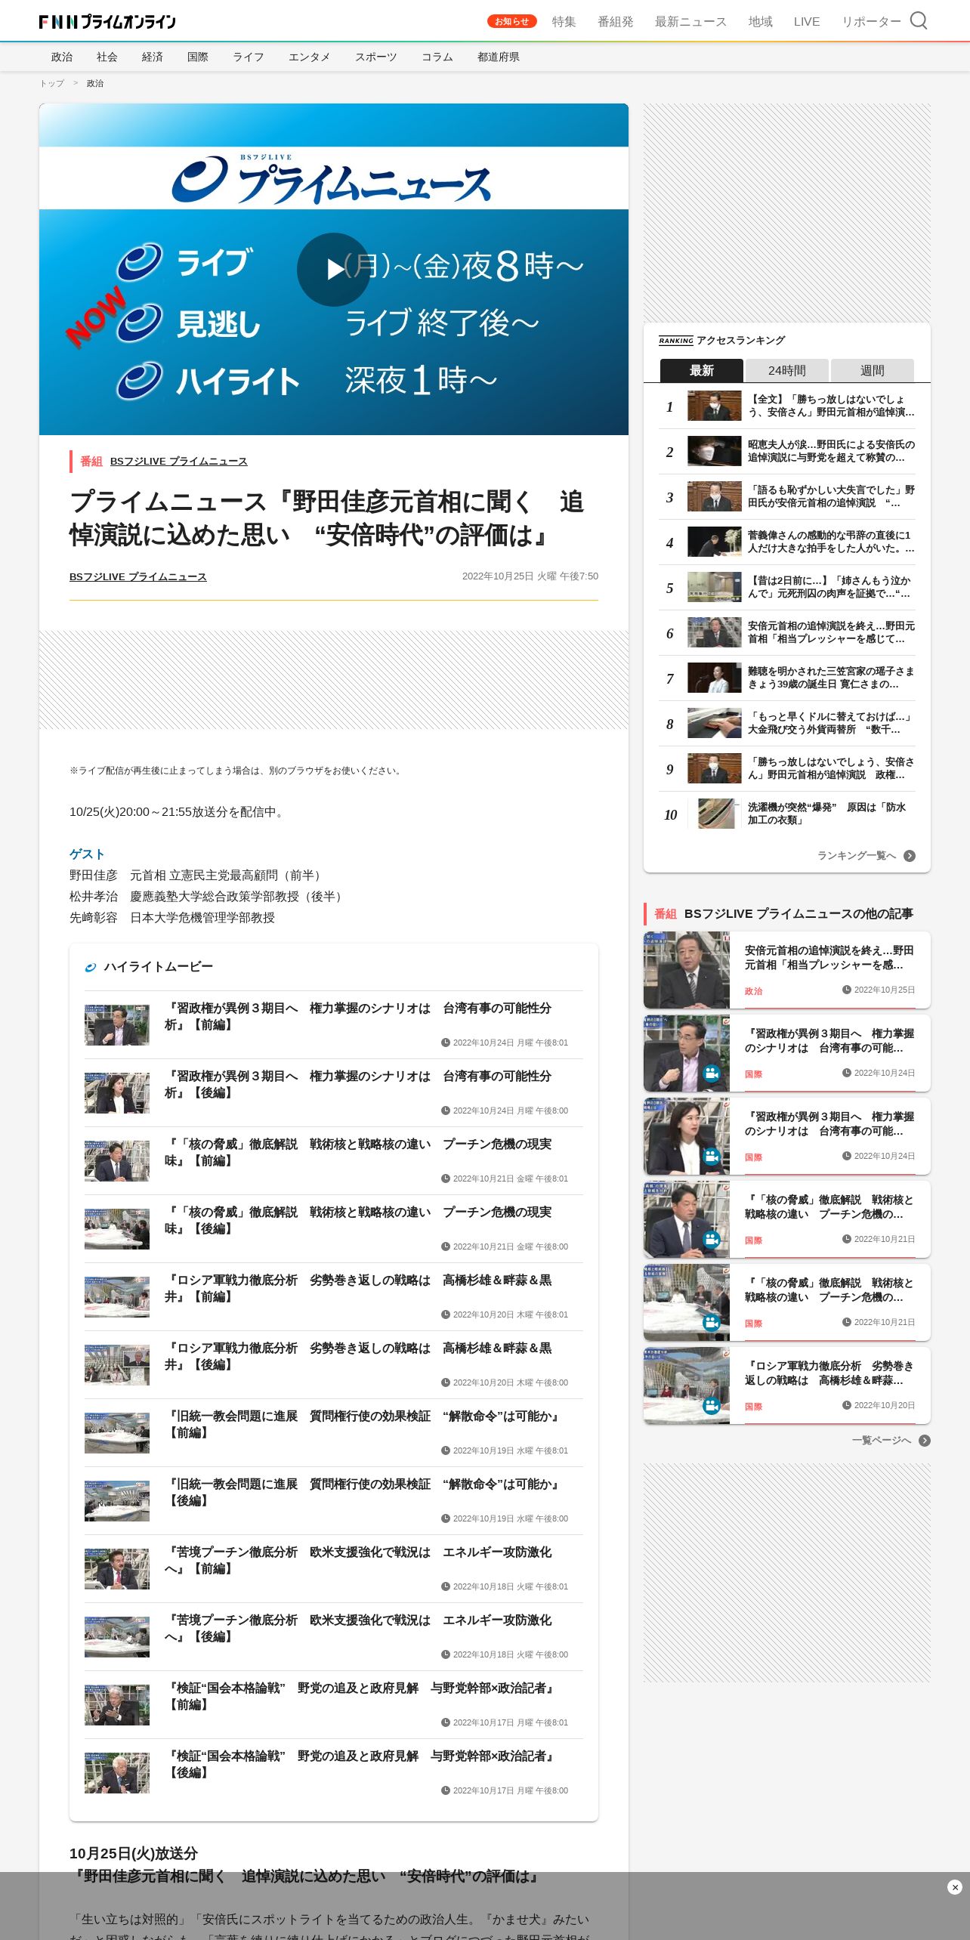Open 番組発 in the top menu
970x1940 pixels.
615,22
